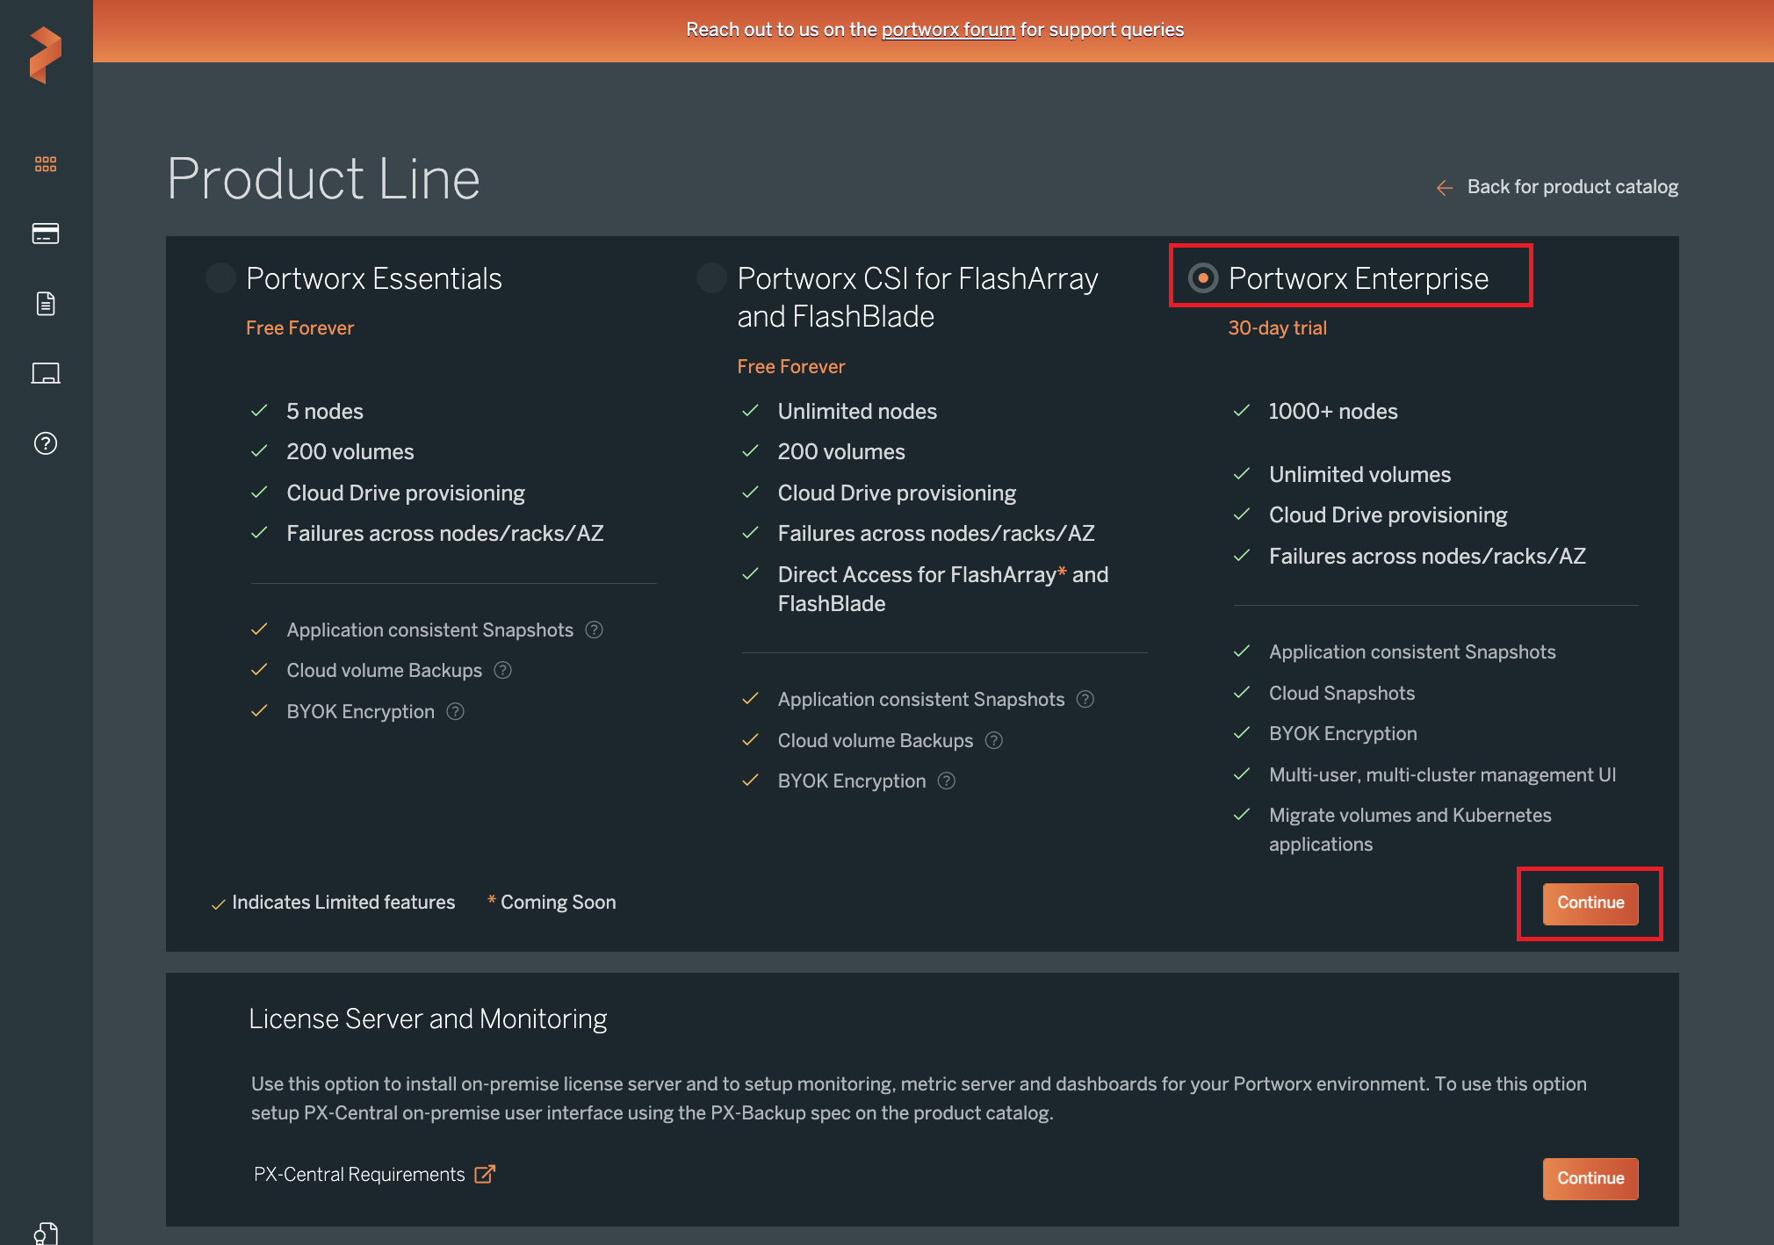1774x1245 pixels.
Task: Open the monitor icon in sidebar
Action: [x=46, y=373]
